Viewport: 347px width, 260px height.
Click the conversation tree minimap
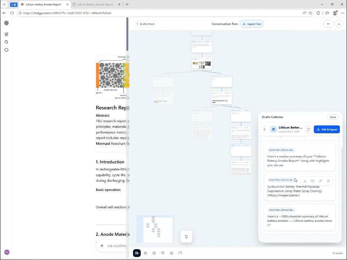click(155, 229)
